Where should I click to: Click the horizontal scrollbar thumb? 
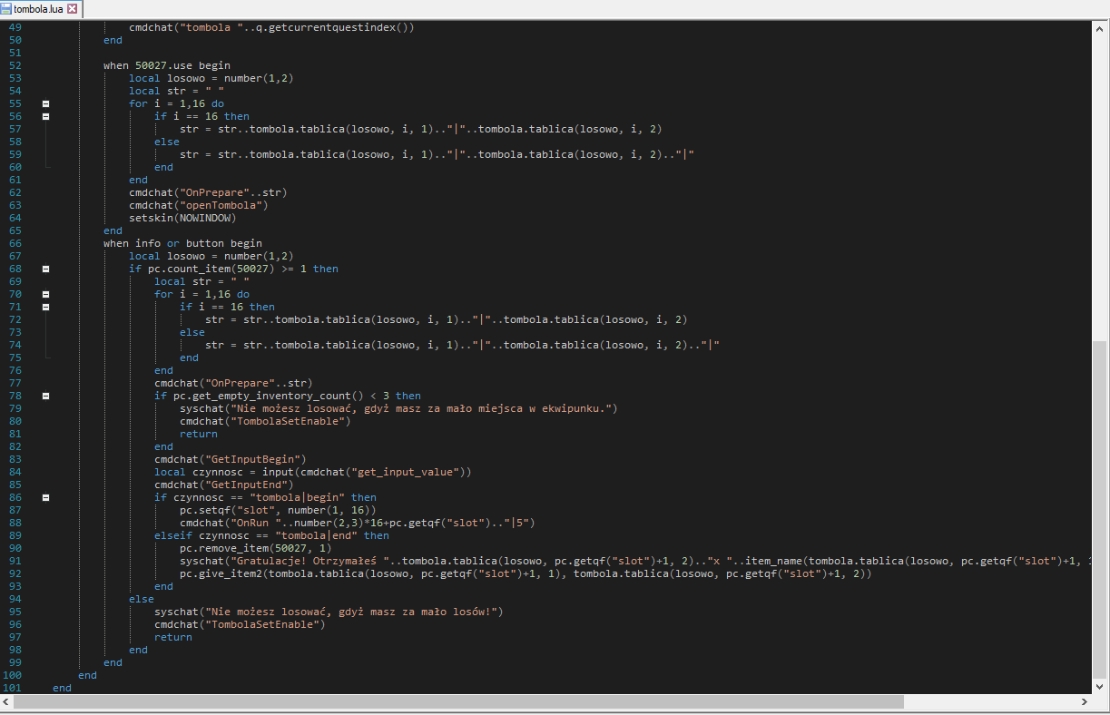click(459, 702)
